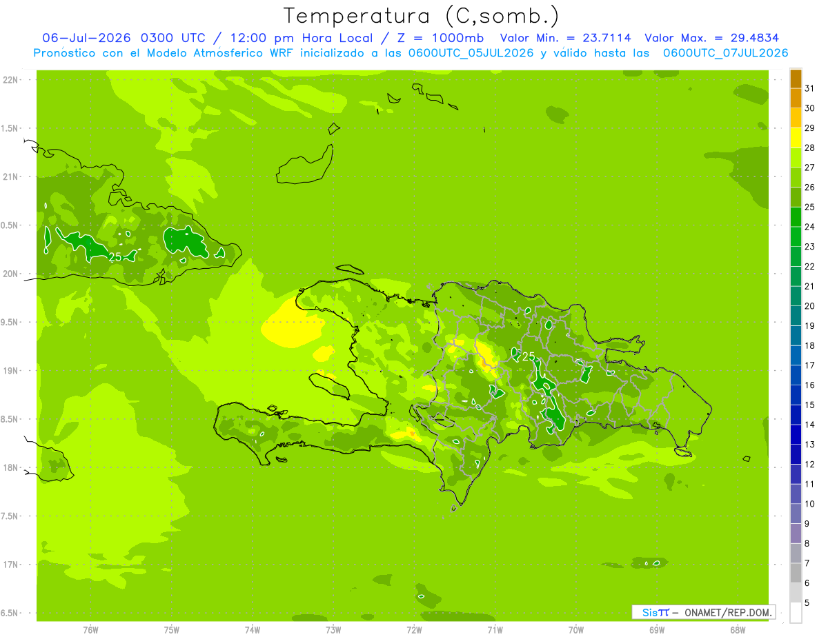828x639 pixels.
Task: Click the title "Temperatura (C,somb.)"
Action: 421,16
